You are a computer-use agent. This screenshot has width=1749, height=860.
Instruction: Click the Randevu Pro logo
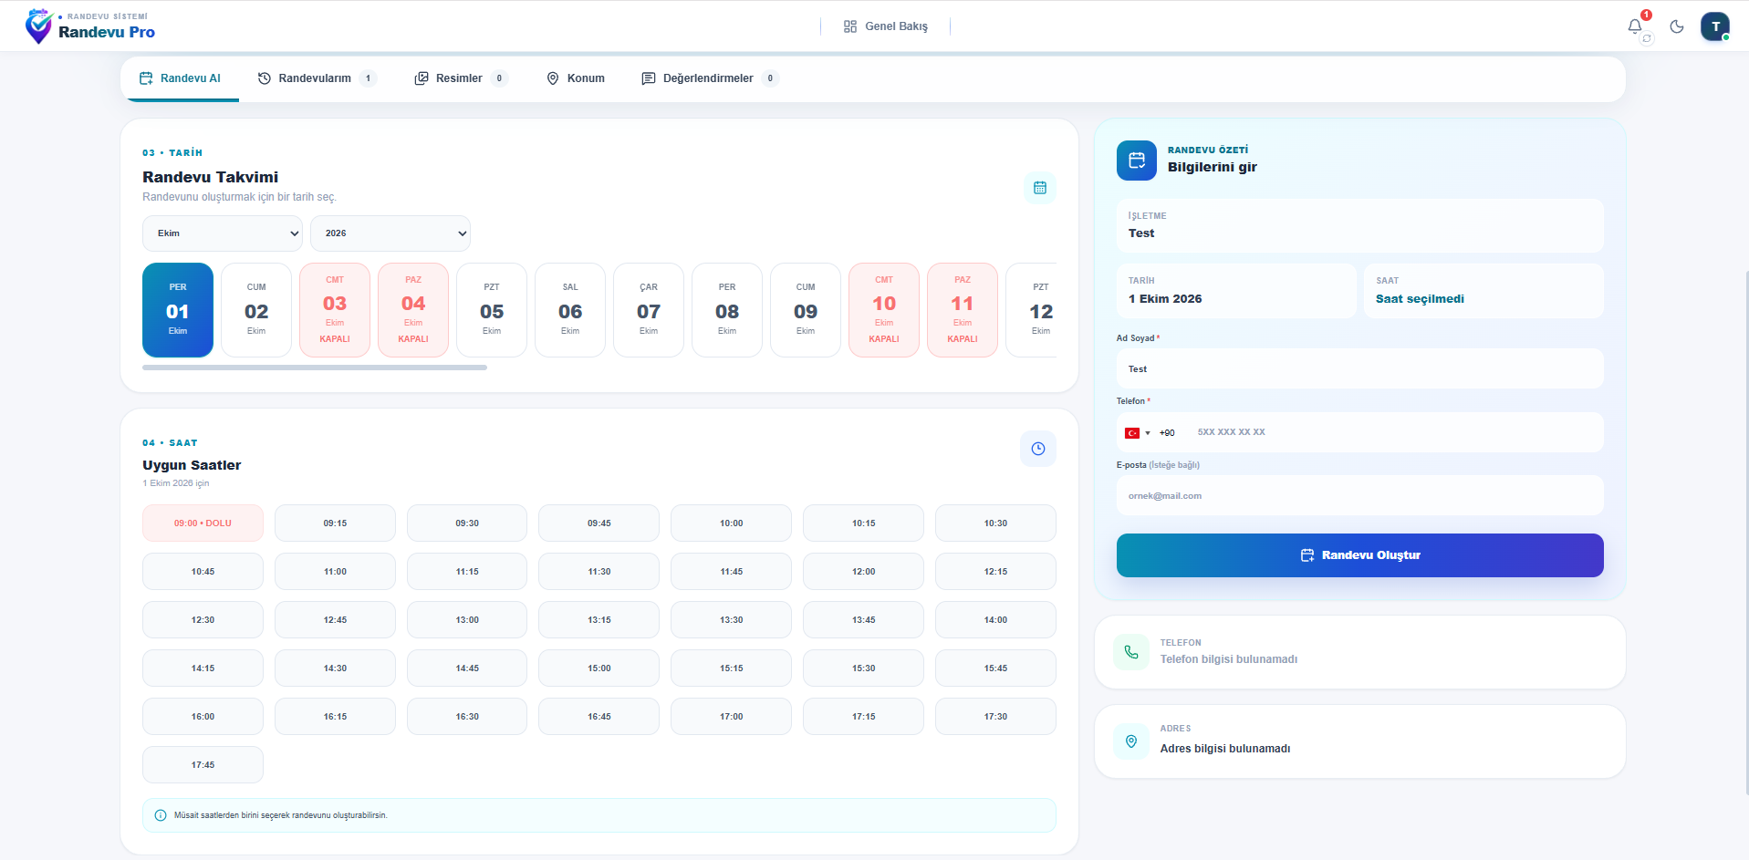point(90,26)
